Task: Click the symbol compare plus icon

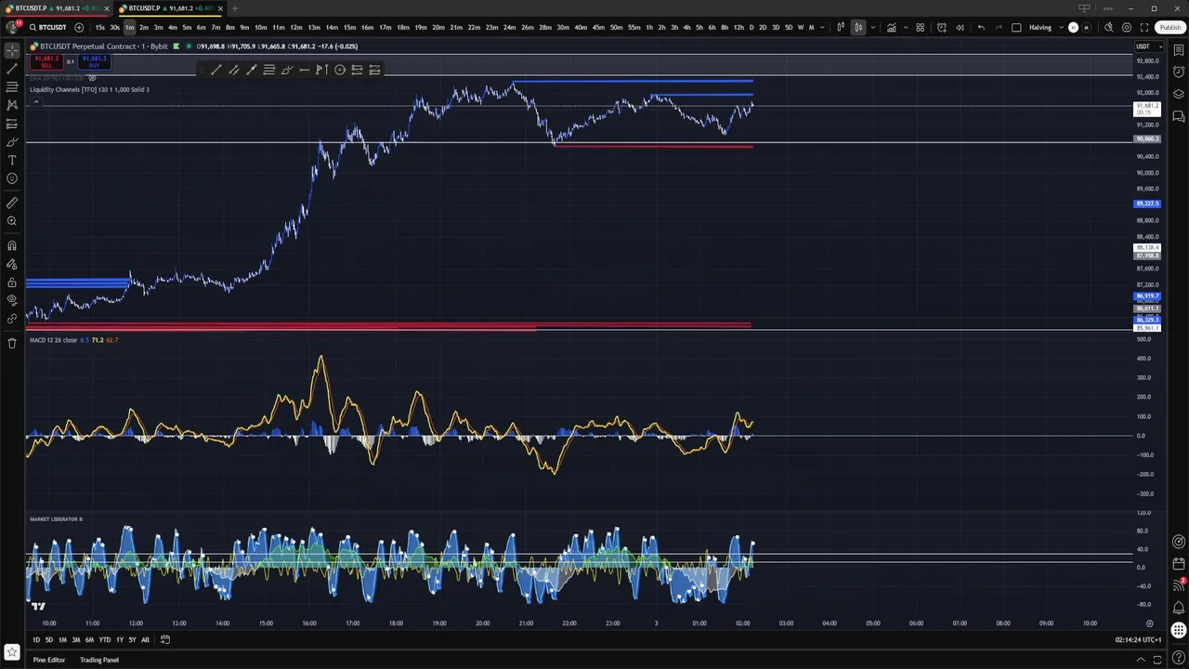Action: tap(79, 28)
